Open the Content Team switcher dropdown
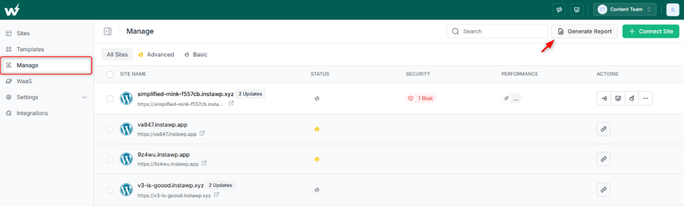This screenshot has height=214, width=684. (624, 10)
